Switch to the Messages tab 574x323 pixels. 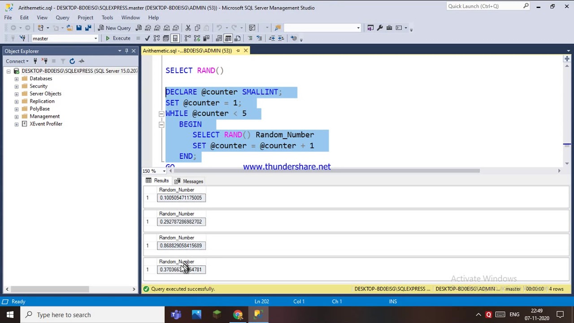click(x=189, y=181)
